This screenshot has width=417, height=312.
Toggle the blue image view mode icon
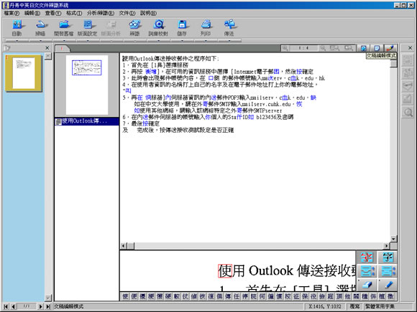(x=364, y=48)
